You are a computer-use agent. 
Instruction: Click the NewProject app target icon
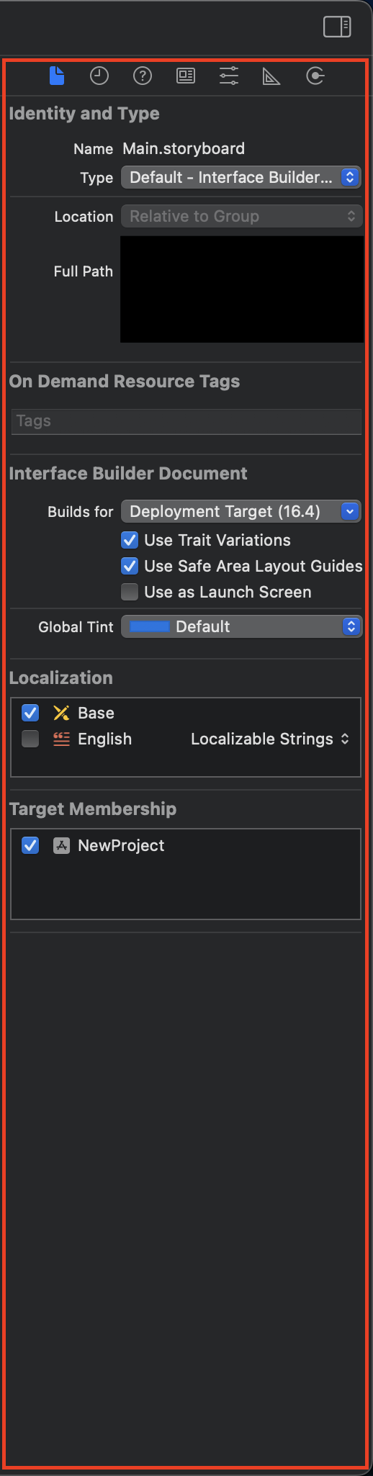61,845
